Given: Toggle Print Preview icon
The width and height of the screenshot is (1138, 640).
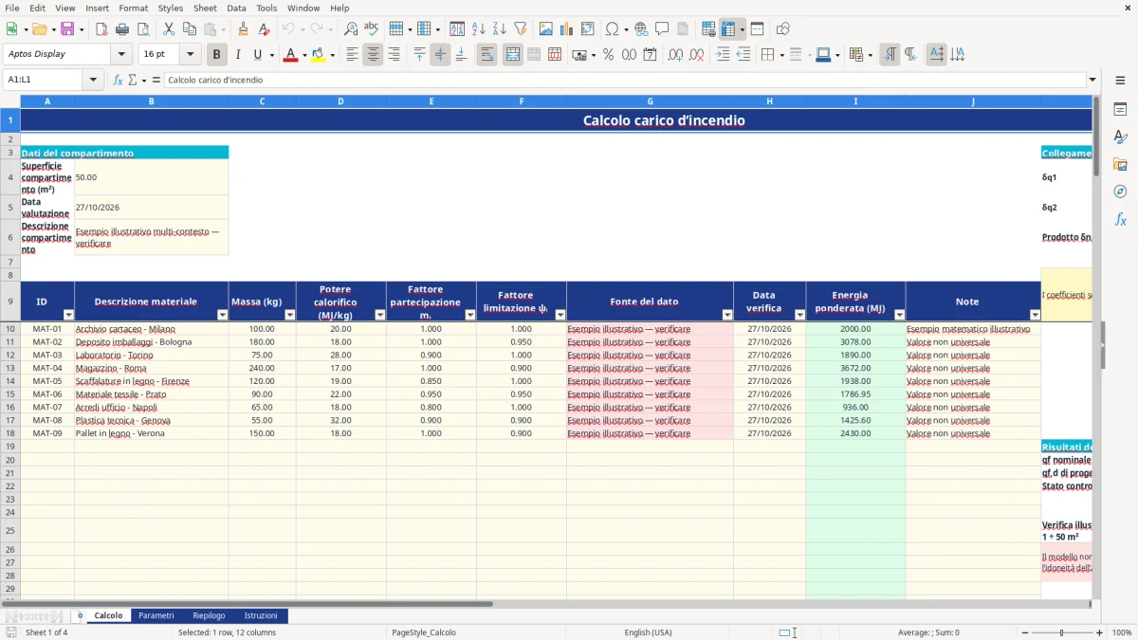Looking at the screenshot, I should (143, 29).
